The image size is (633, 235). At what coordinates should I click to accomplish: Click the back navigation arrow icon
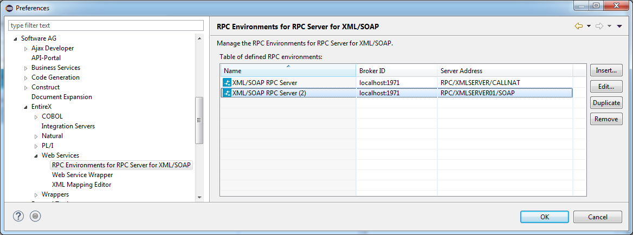coord(578,26)
